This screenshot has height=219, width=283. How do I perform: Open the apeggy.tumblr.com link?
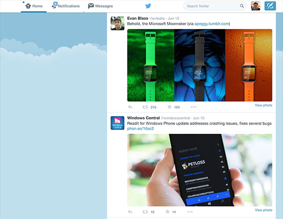pyautogui.click(x=211, y=24)
